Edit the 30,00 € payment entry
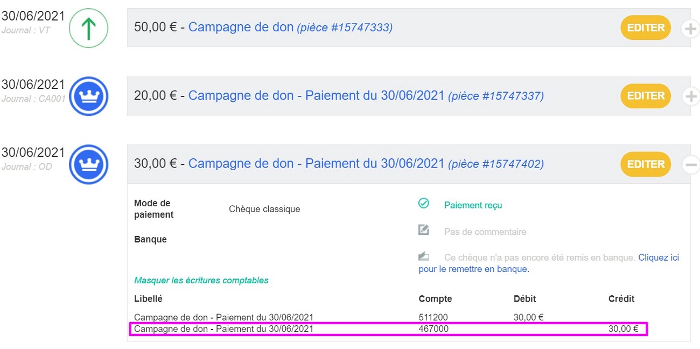The height and width of the screenshot is (349, 700). (646, 164)
